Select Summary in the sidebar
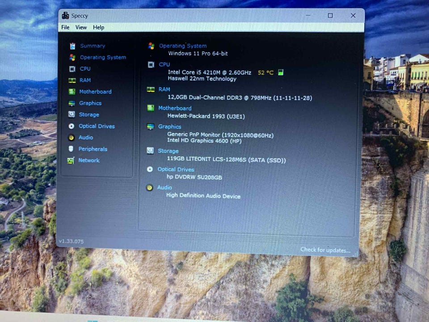The width and height of the screenshot is (429, 322). (x=93, y=46)
